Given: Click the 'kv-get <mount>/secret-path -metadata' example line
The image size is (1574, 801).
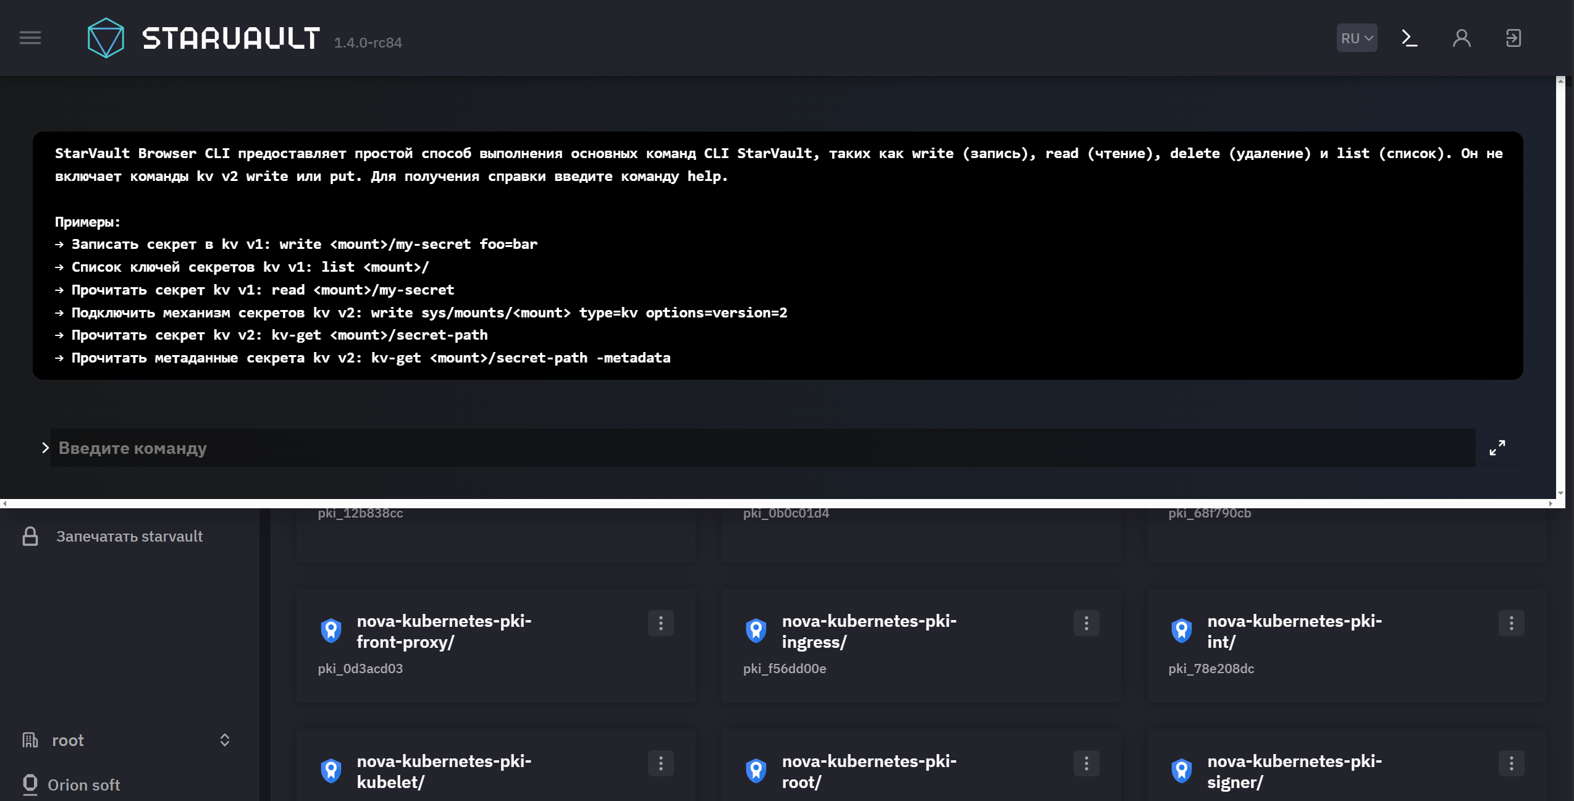Looking at the screenshot, I should point(521,358).
